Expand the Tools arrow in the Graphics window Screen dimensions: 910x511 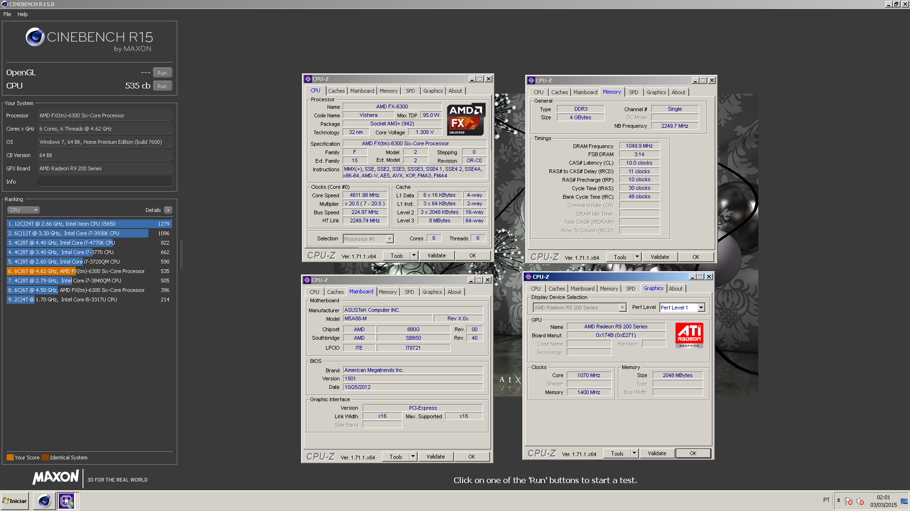coord(634,453)
